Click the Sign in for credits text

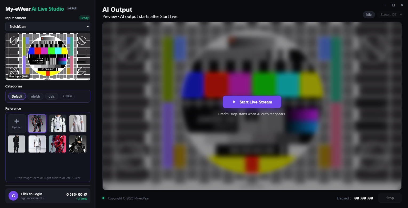click(x=32, y=198)
